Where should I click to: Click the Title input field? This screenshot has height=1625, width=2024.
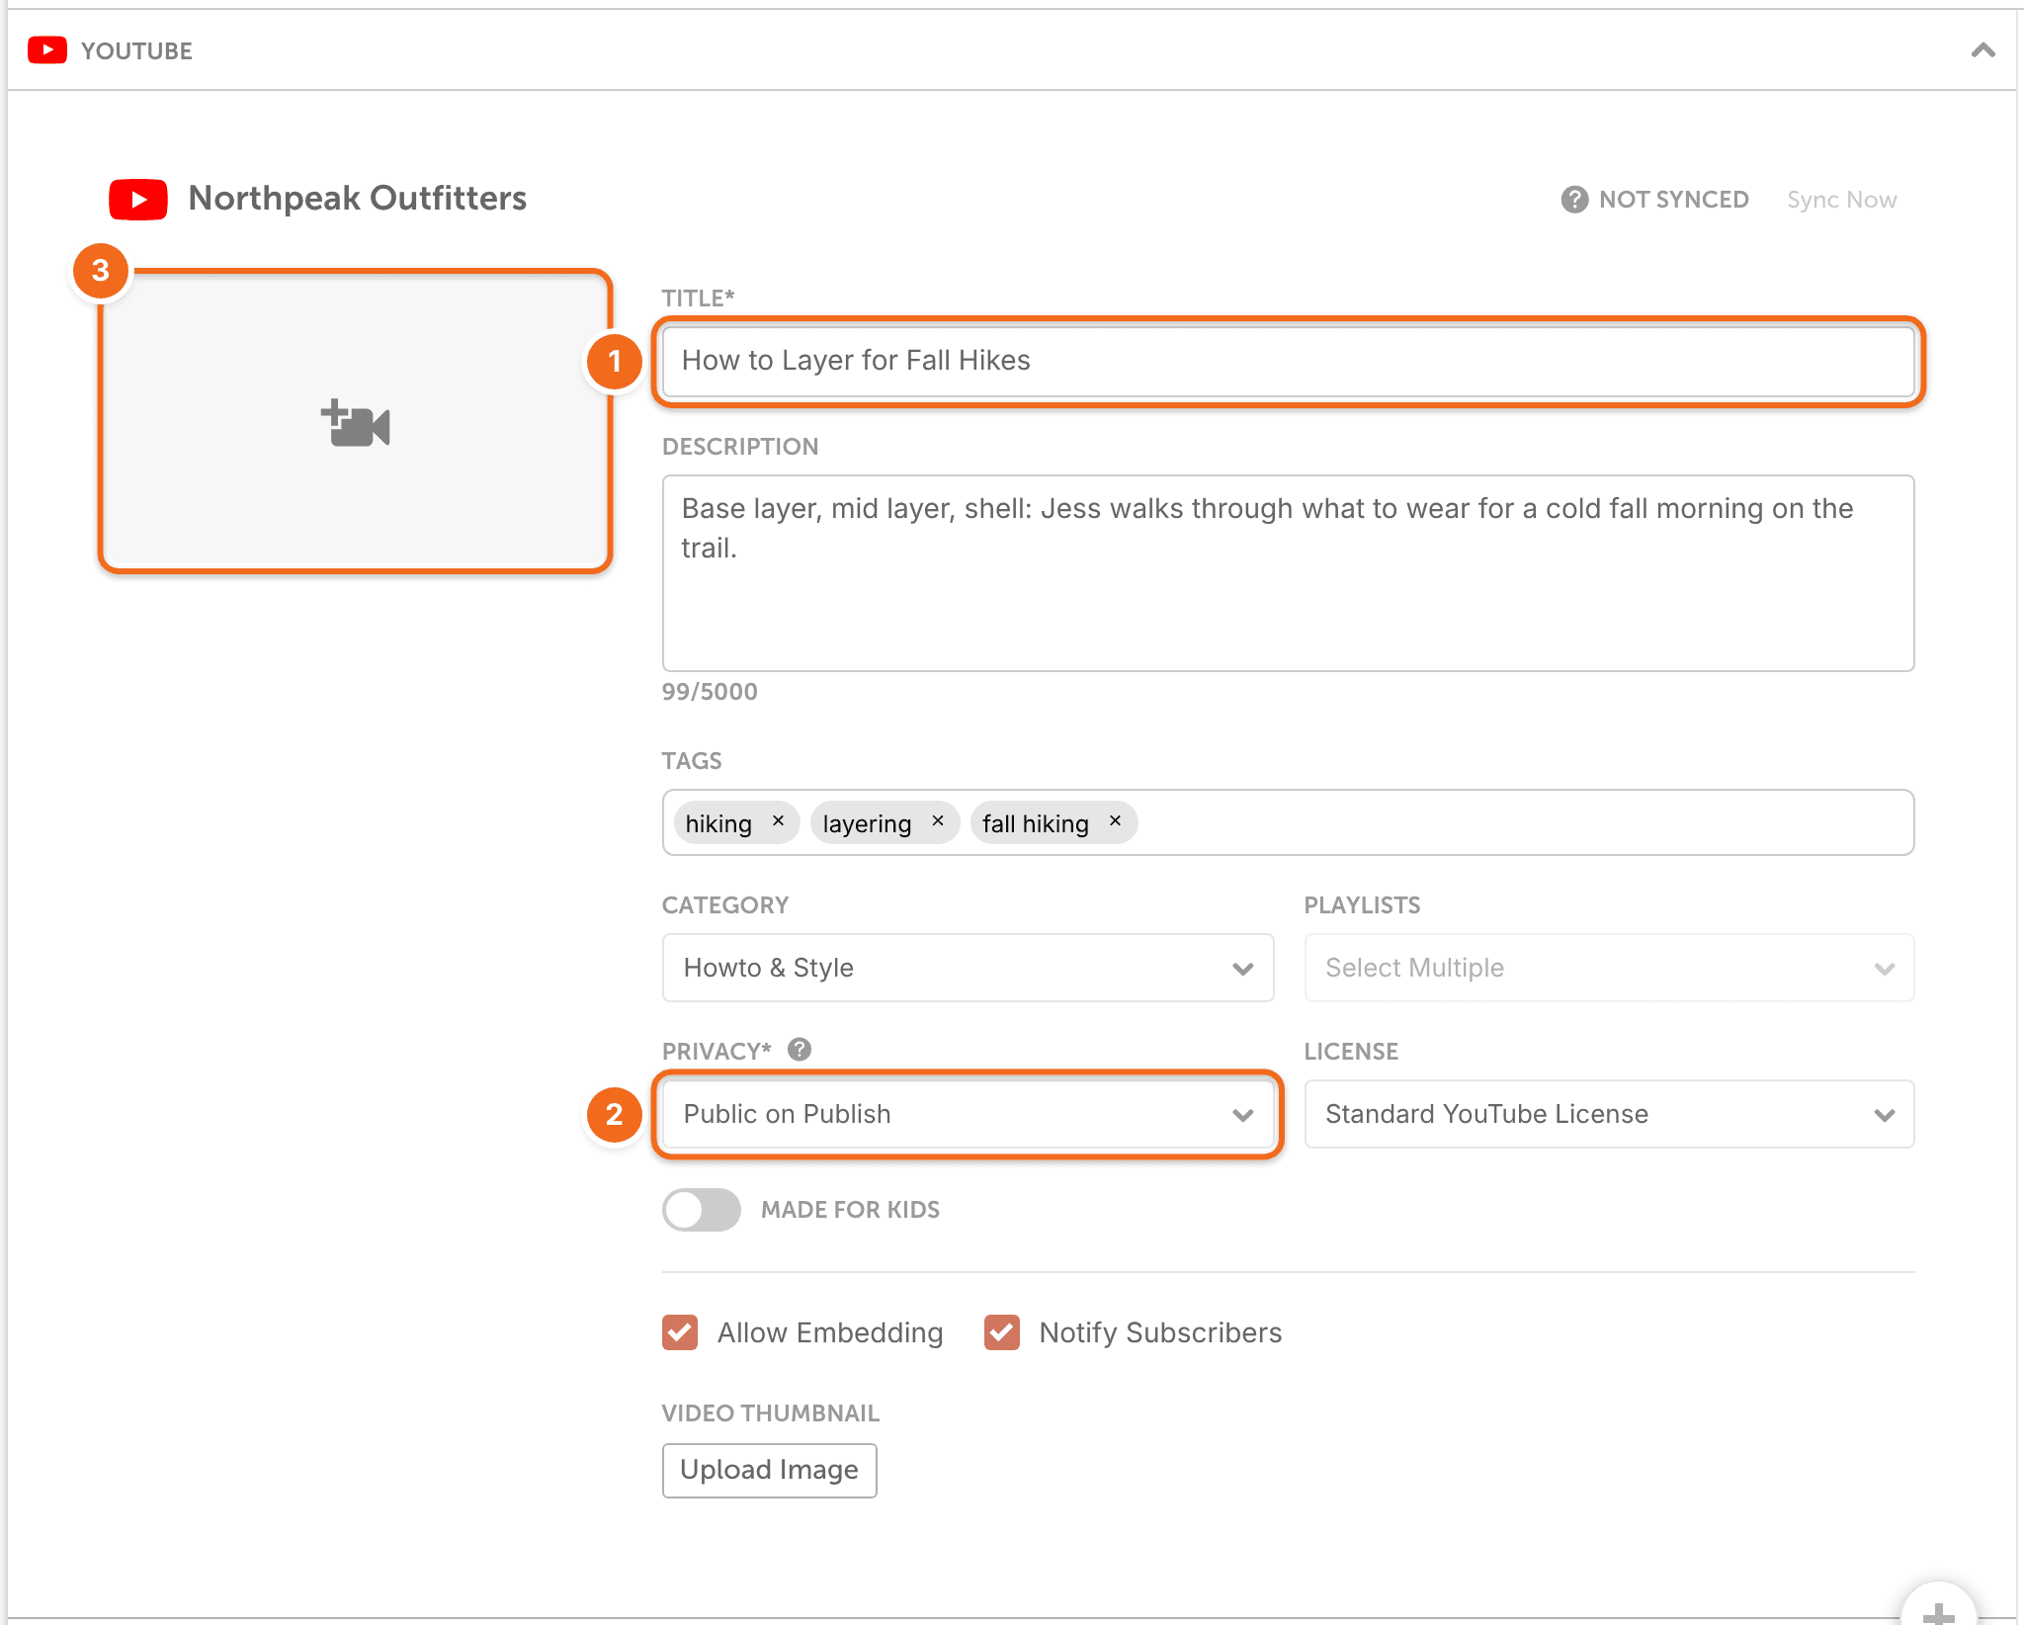pos(1288,361)
